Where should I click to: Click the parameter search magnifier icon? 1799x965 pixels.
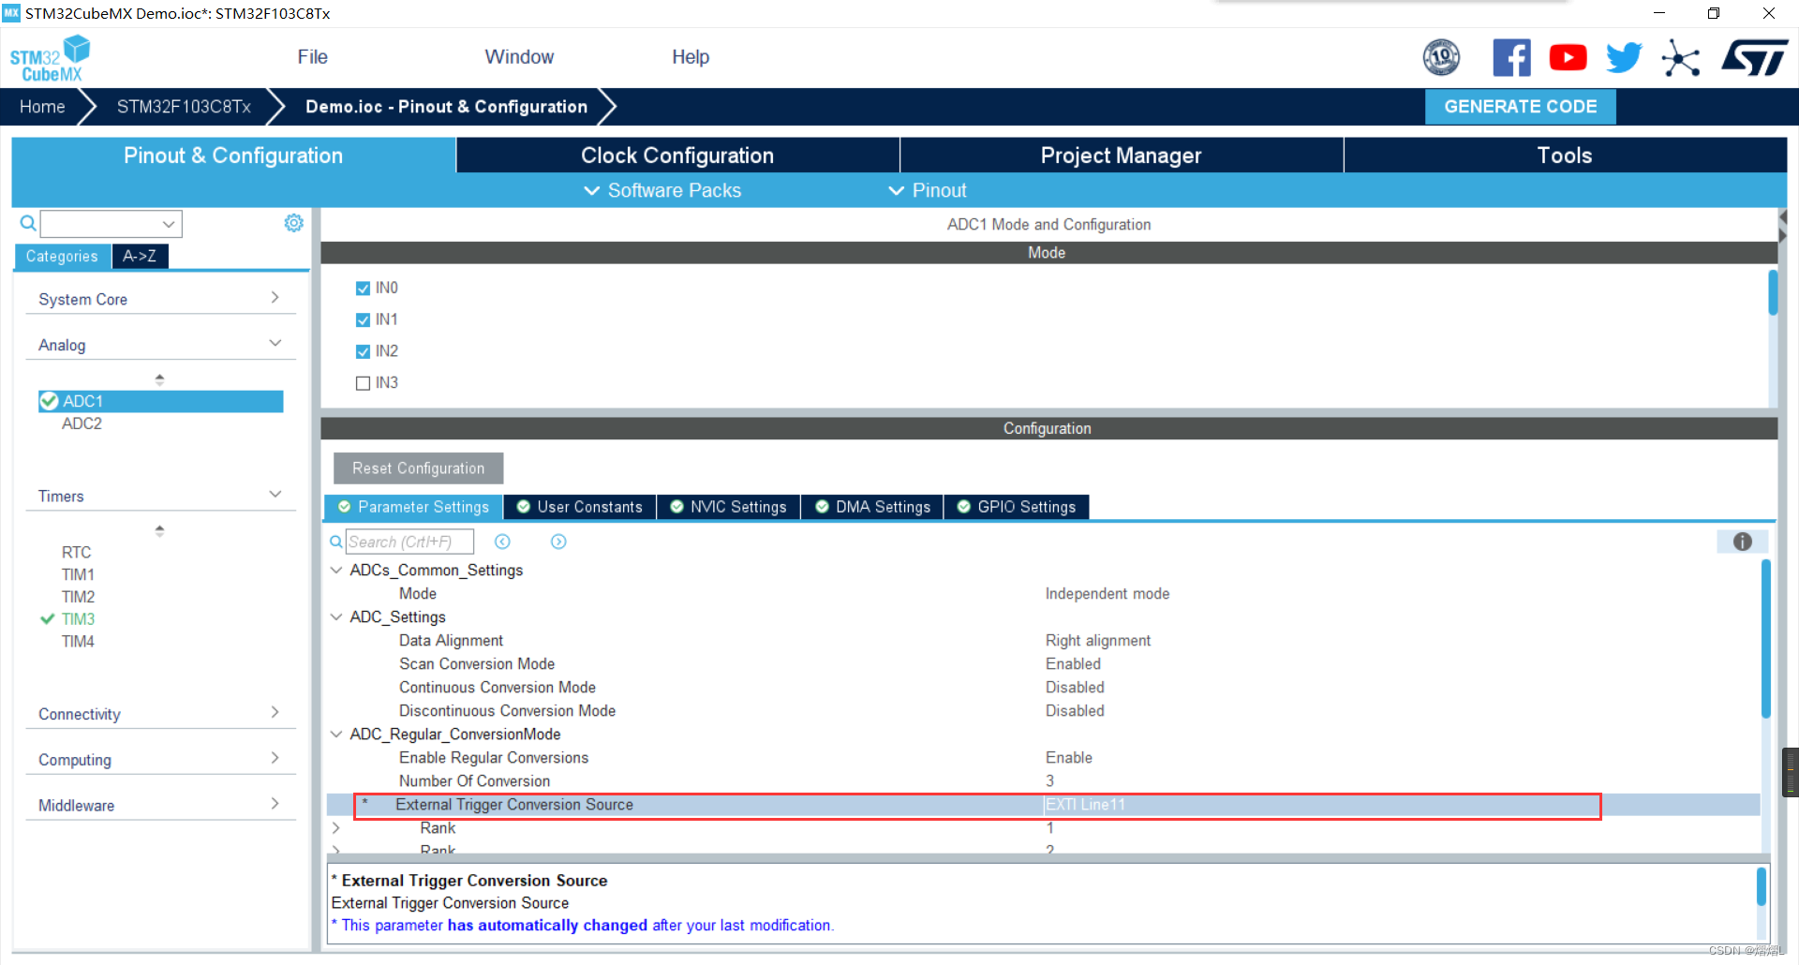click(335, 542)
